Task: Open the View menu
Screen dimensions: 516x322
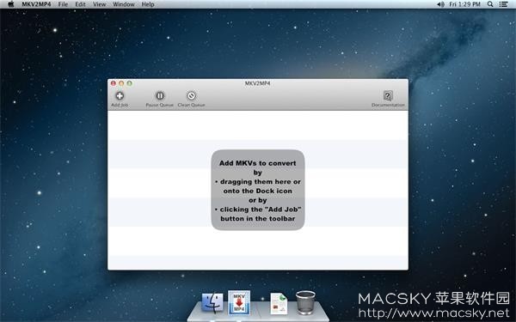Action: point(100,4)
